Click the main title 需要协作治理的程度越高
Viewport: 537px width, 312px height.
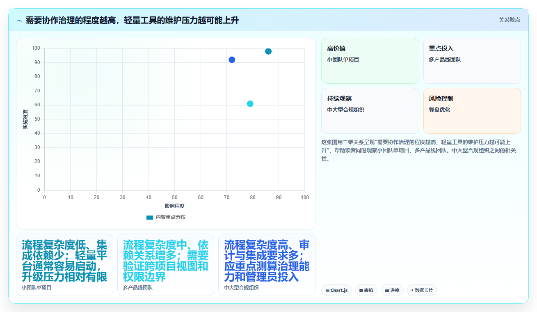pyautogui.click(x=132, y=20)
